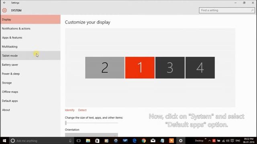This screenshot has width=257, height=144.
Task: Click the back arrow in Settings title bar
Action: point(4,3)
